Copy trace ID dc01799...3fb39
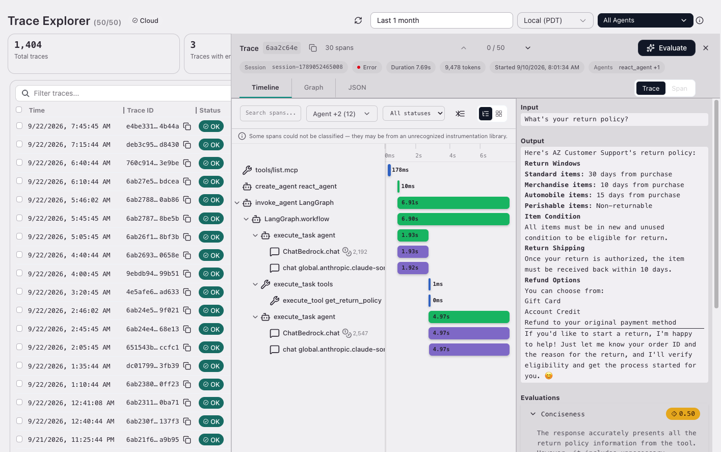721x452 pixels. pos(187,366)
